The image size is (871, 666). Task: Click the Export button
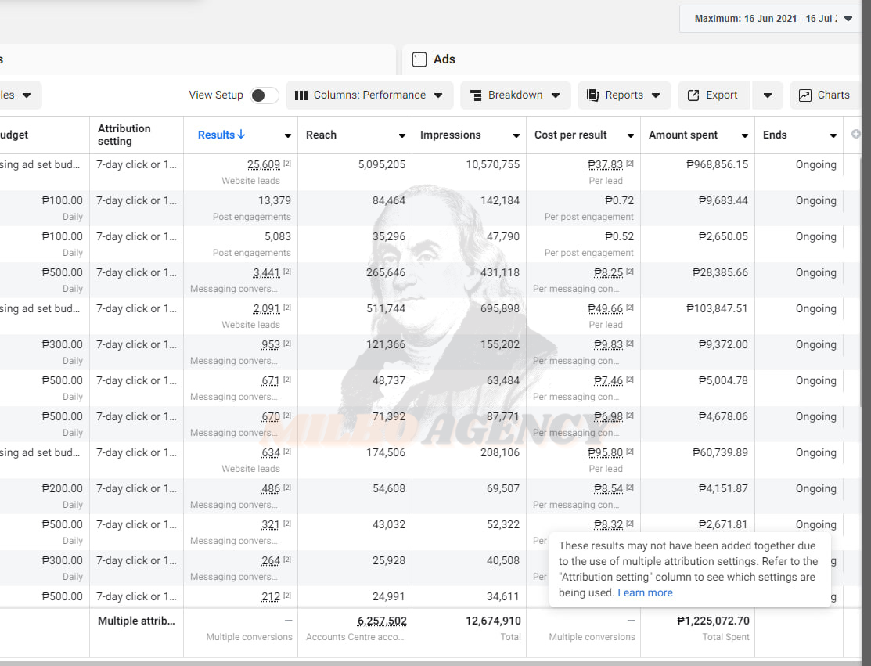(714, 95)
